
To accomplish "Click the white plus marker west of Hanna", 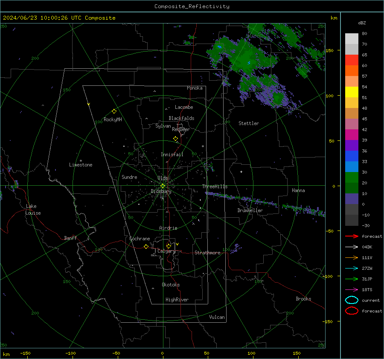I will click(241, 172).
